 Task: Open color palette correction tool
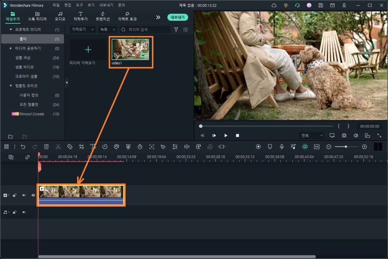[x=116, y=147]
